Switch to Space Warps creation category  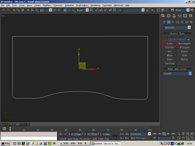point(187,22)
